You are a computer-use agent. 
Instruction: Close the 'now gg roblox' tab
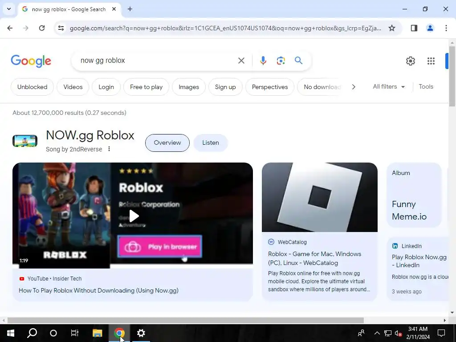coord(114,9)
